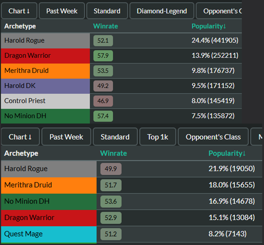
Task: Click the Archetype header in the Top 1k table
Action: click(21, 153)
